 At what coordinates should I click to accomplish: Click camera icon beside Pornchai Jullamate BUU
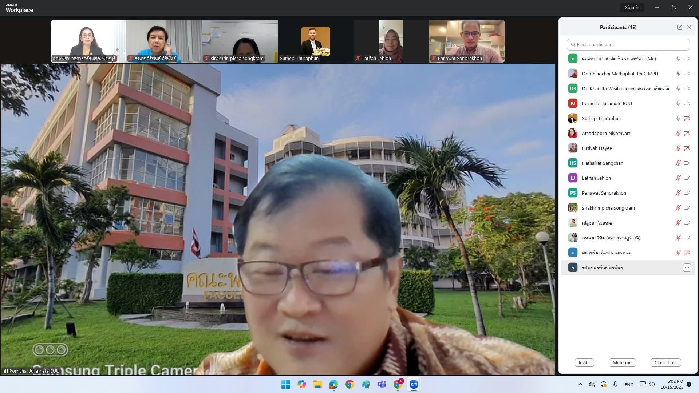click(687, 103)
